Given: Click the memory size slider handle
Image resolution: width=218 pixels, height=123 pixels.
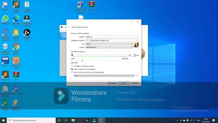Looking at the screenshot, I should [72, 55].
